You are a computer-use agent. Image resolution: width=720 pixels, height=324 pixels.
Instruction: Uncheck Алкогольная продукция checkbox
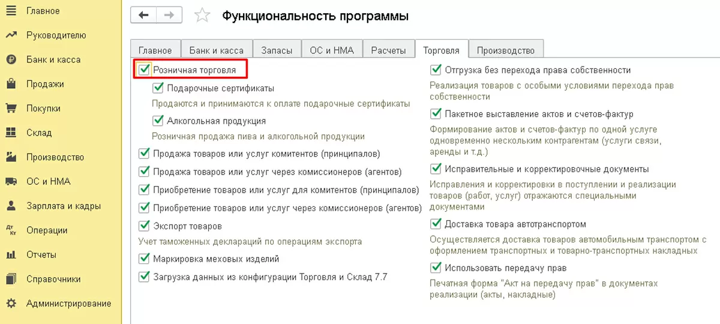(x=158, y=121)
